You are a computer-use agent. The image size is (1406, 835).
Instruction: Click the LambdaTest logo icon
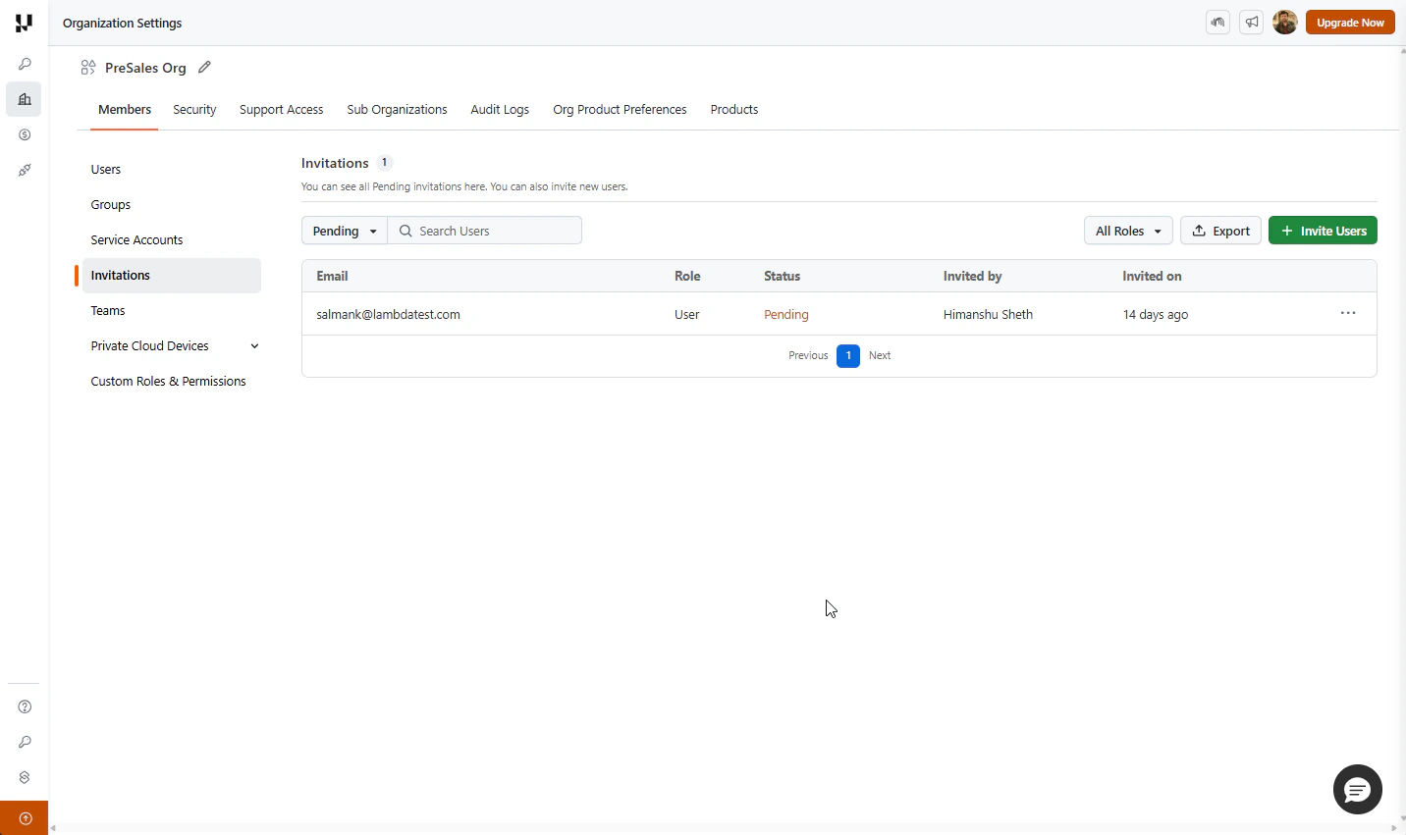(24, 23)
